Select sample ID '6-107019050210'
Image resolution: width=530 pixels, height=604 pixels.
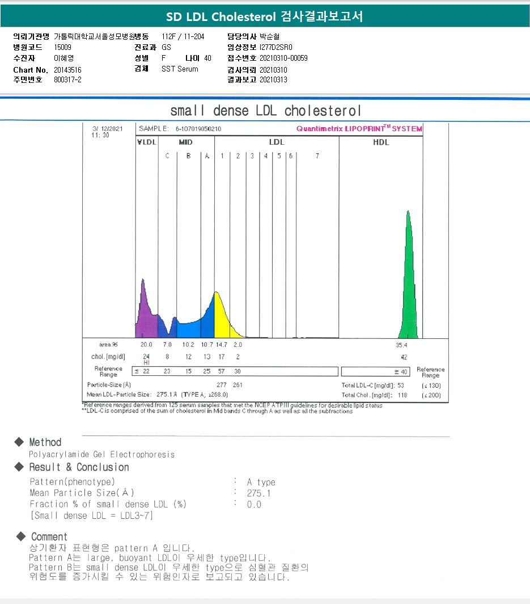tap(198, 129)
